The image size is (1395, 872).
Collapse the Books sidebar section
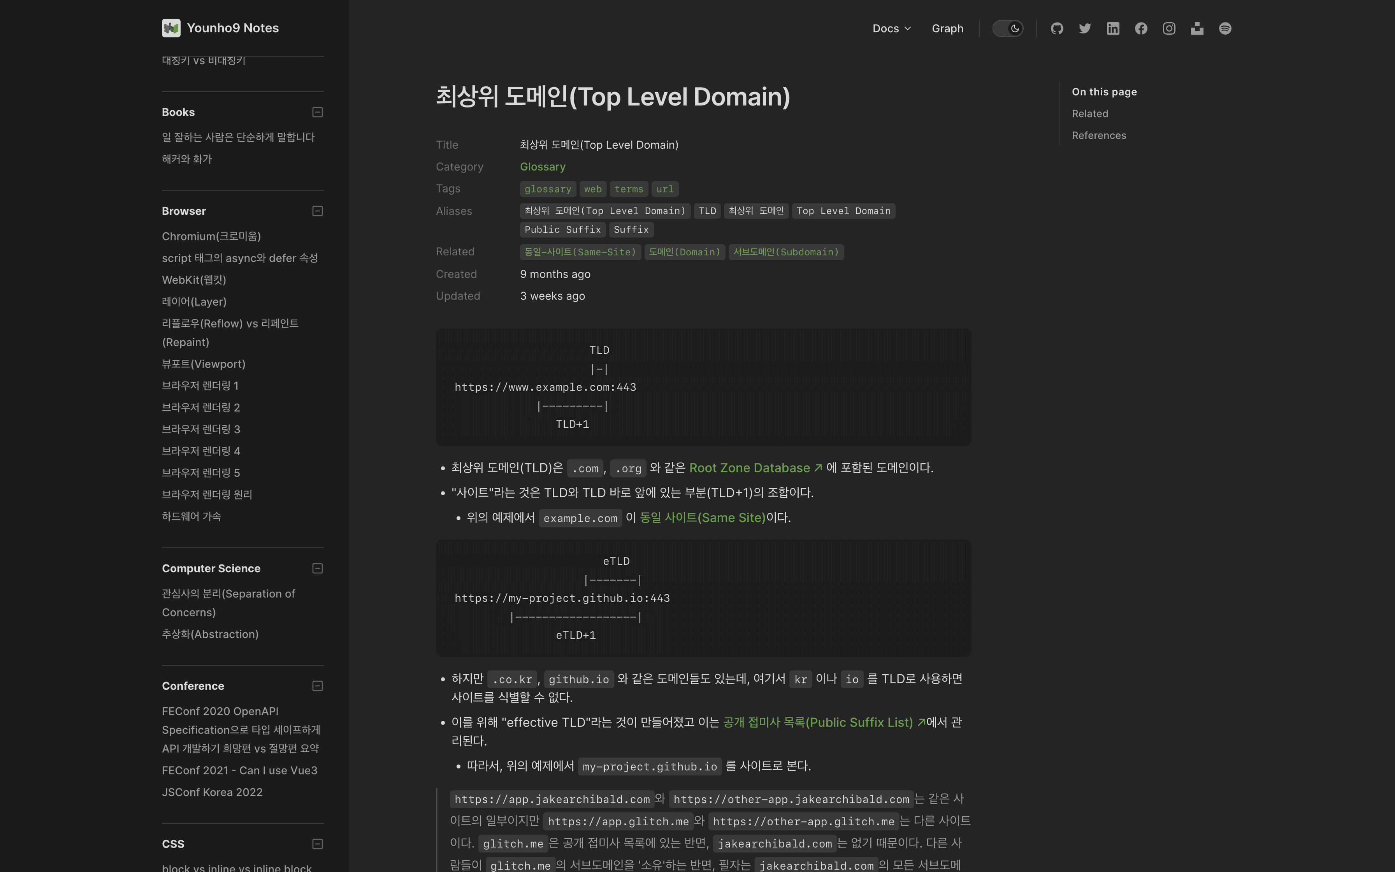coord(317,113)
